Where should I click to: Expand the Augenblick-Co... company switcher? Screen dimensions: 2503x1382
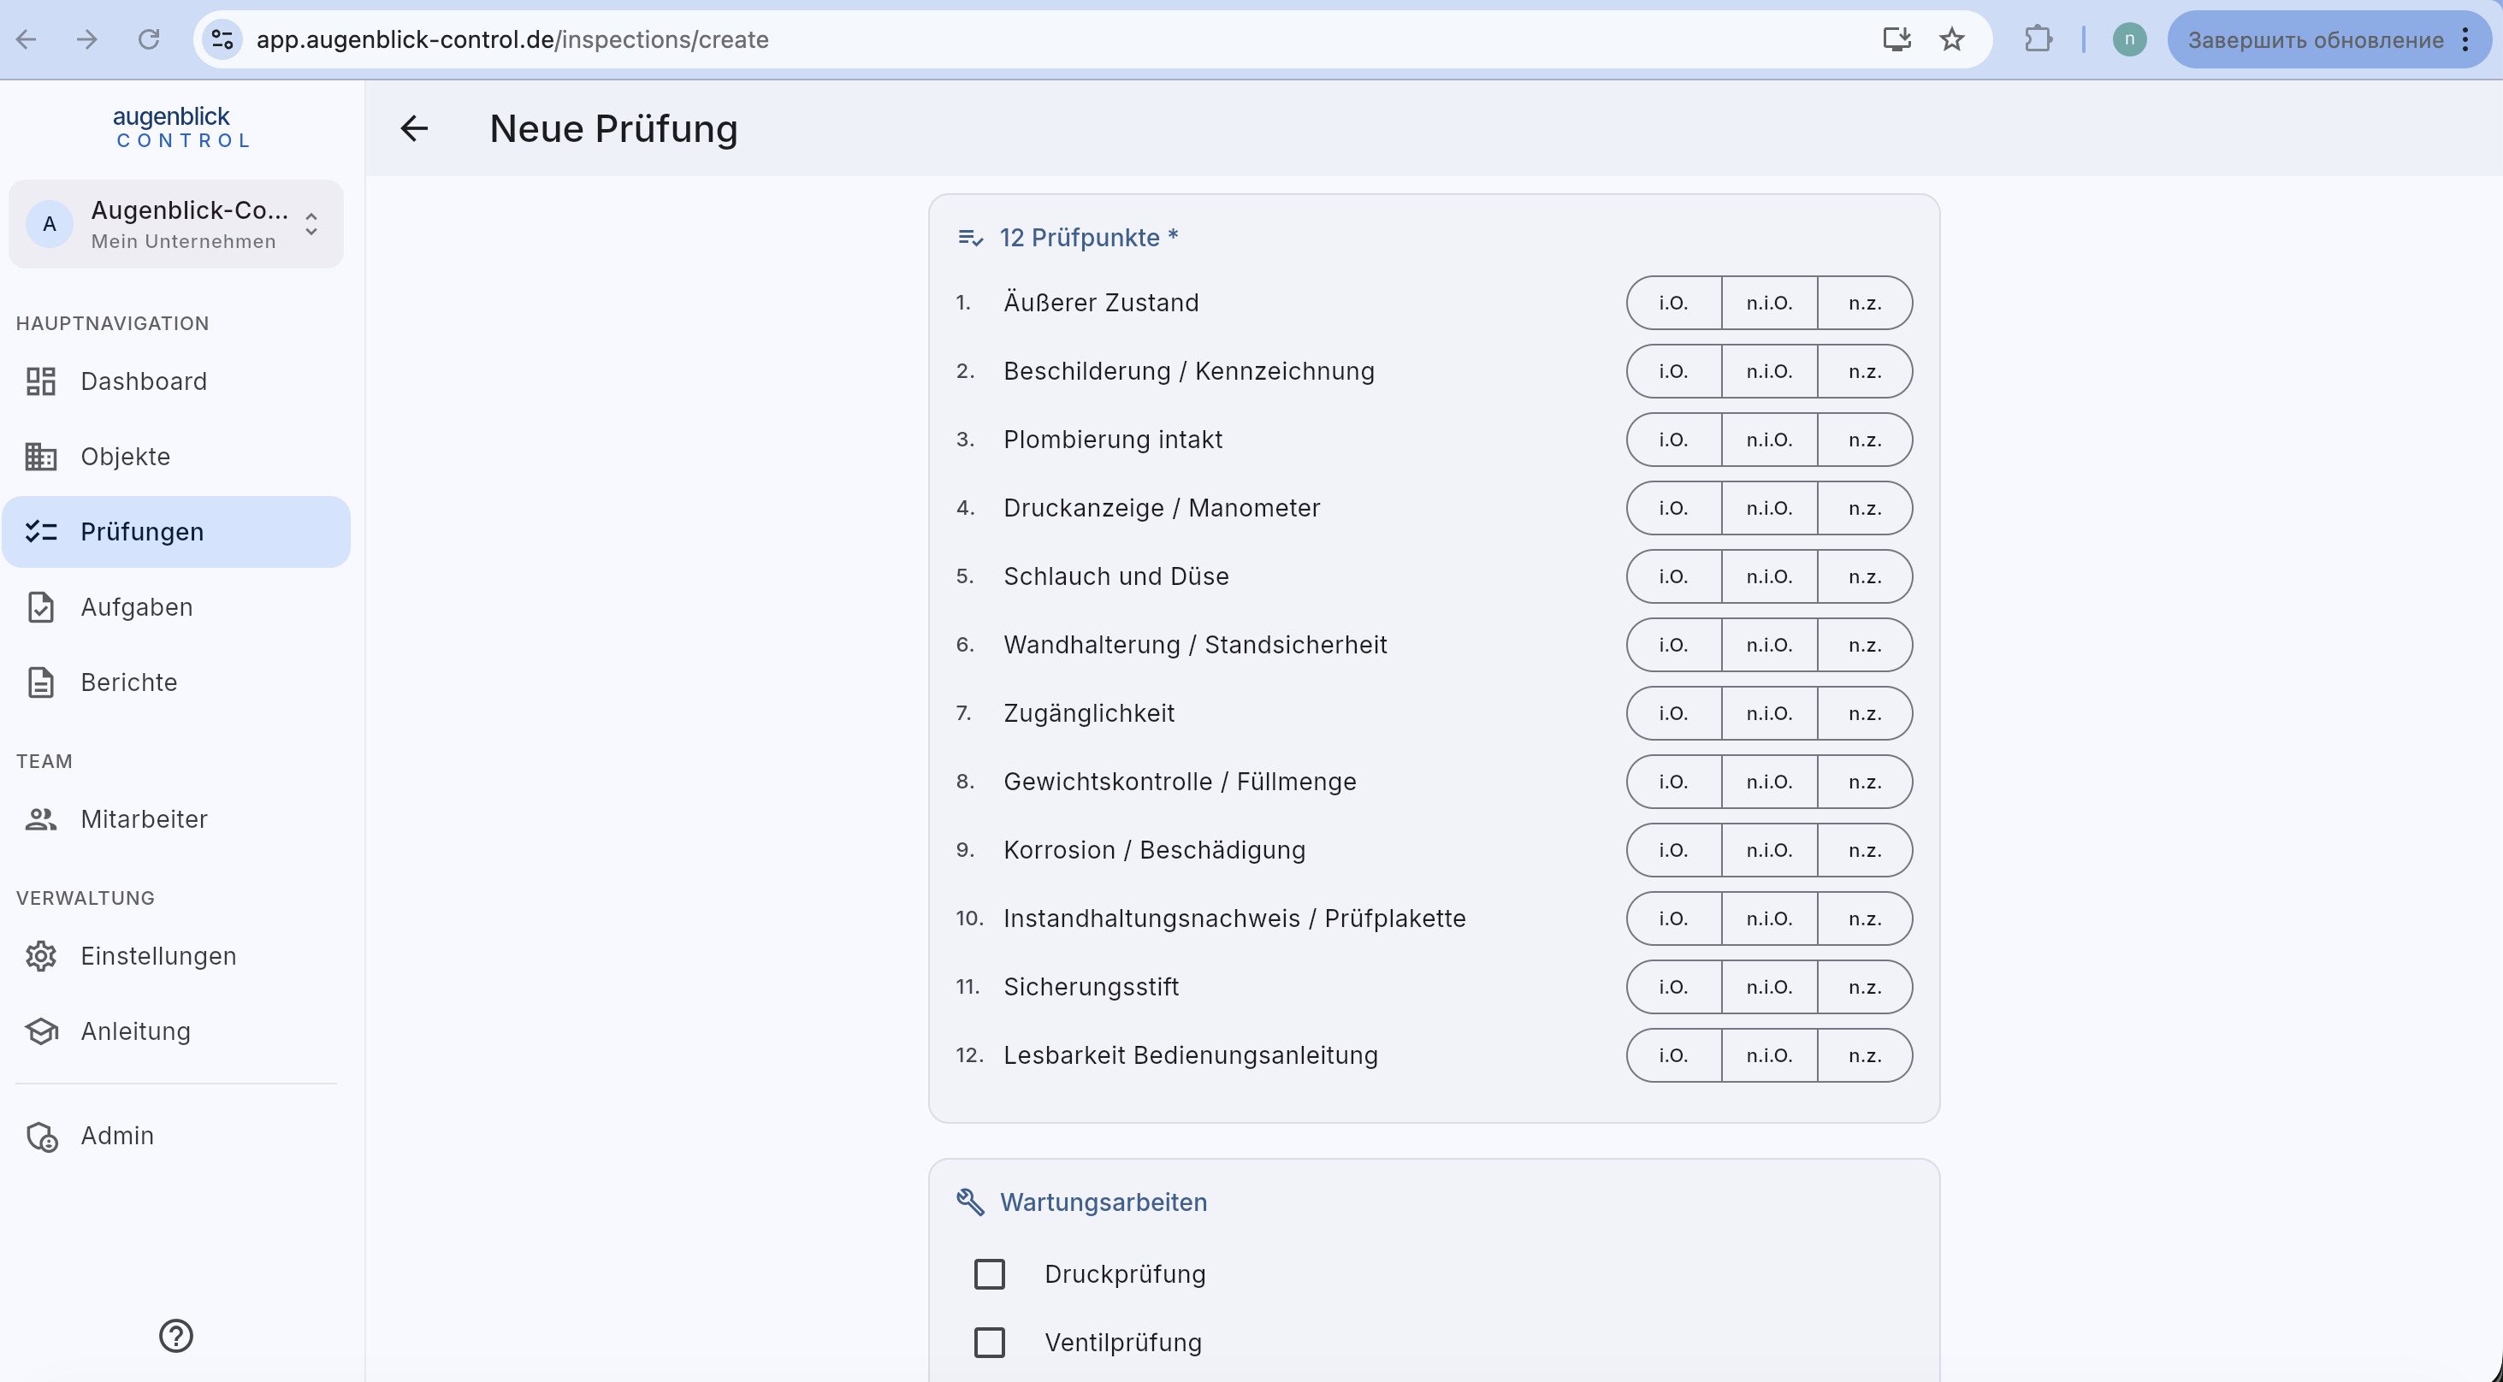176,224
